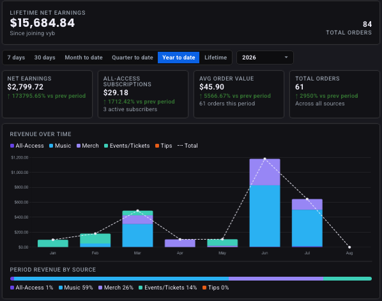Choose the Year to date tab

pos(179,58)
